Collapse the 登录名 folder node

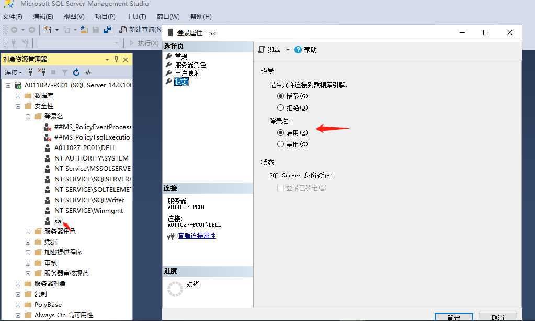[x=28, y=117]
